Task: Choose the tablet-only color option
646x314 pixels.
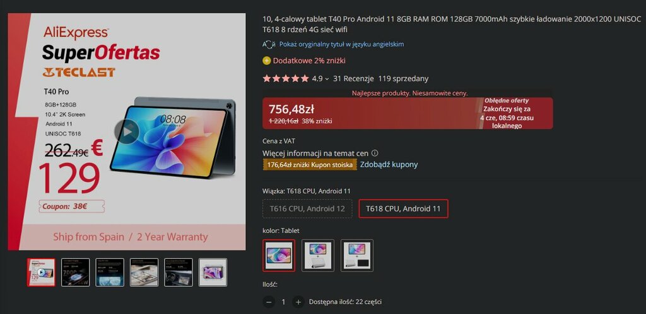Action: 279,255
